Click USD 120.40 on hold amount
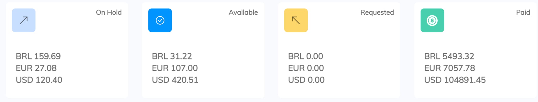Image resolution: width=538 pixels, height=102 pixels. [x=39, y=80]
